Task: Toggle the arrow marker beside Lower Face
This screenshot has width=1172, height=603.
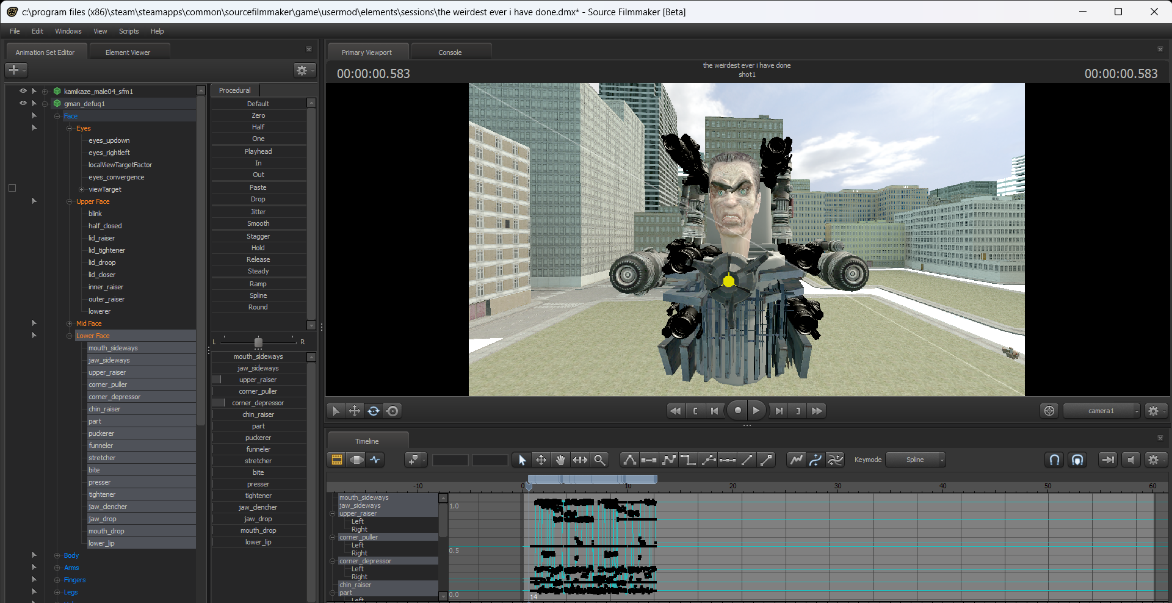Action: [x=34, y=335]
